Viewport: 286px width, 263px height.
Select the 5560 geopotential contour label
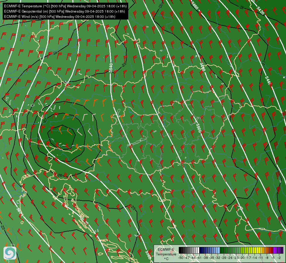coord(148,255)
